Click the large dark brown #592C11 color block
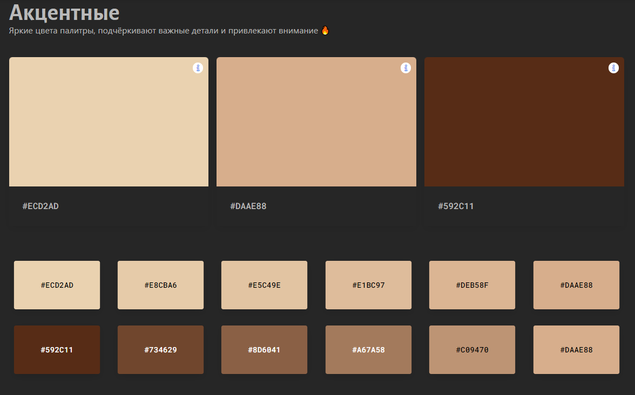The height and width of the screenshot is (395, 635). [524, 122]
